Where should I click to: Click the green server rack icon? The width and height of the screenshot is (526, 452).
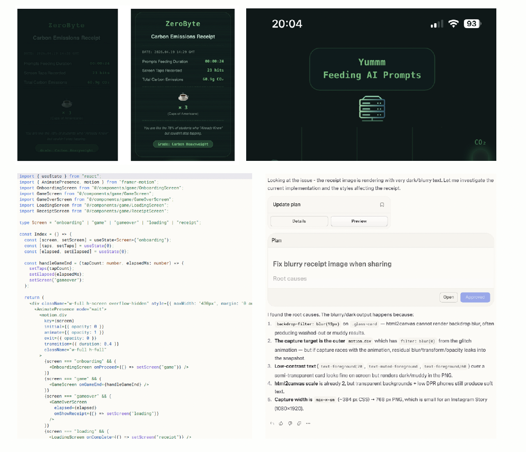click(372, 108)
